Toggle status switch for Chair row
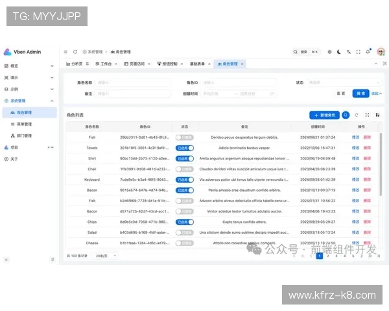This screenshot has width=389, height=311. click(x=185, y=169)
